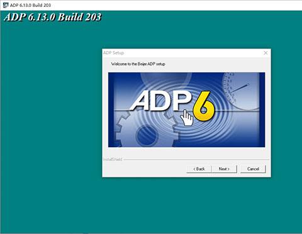Click the ADP 6 splash banner image
The width and height of the screenshot is (302, 234).
point(186,109)
